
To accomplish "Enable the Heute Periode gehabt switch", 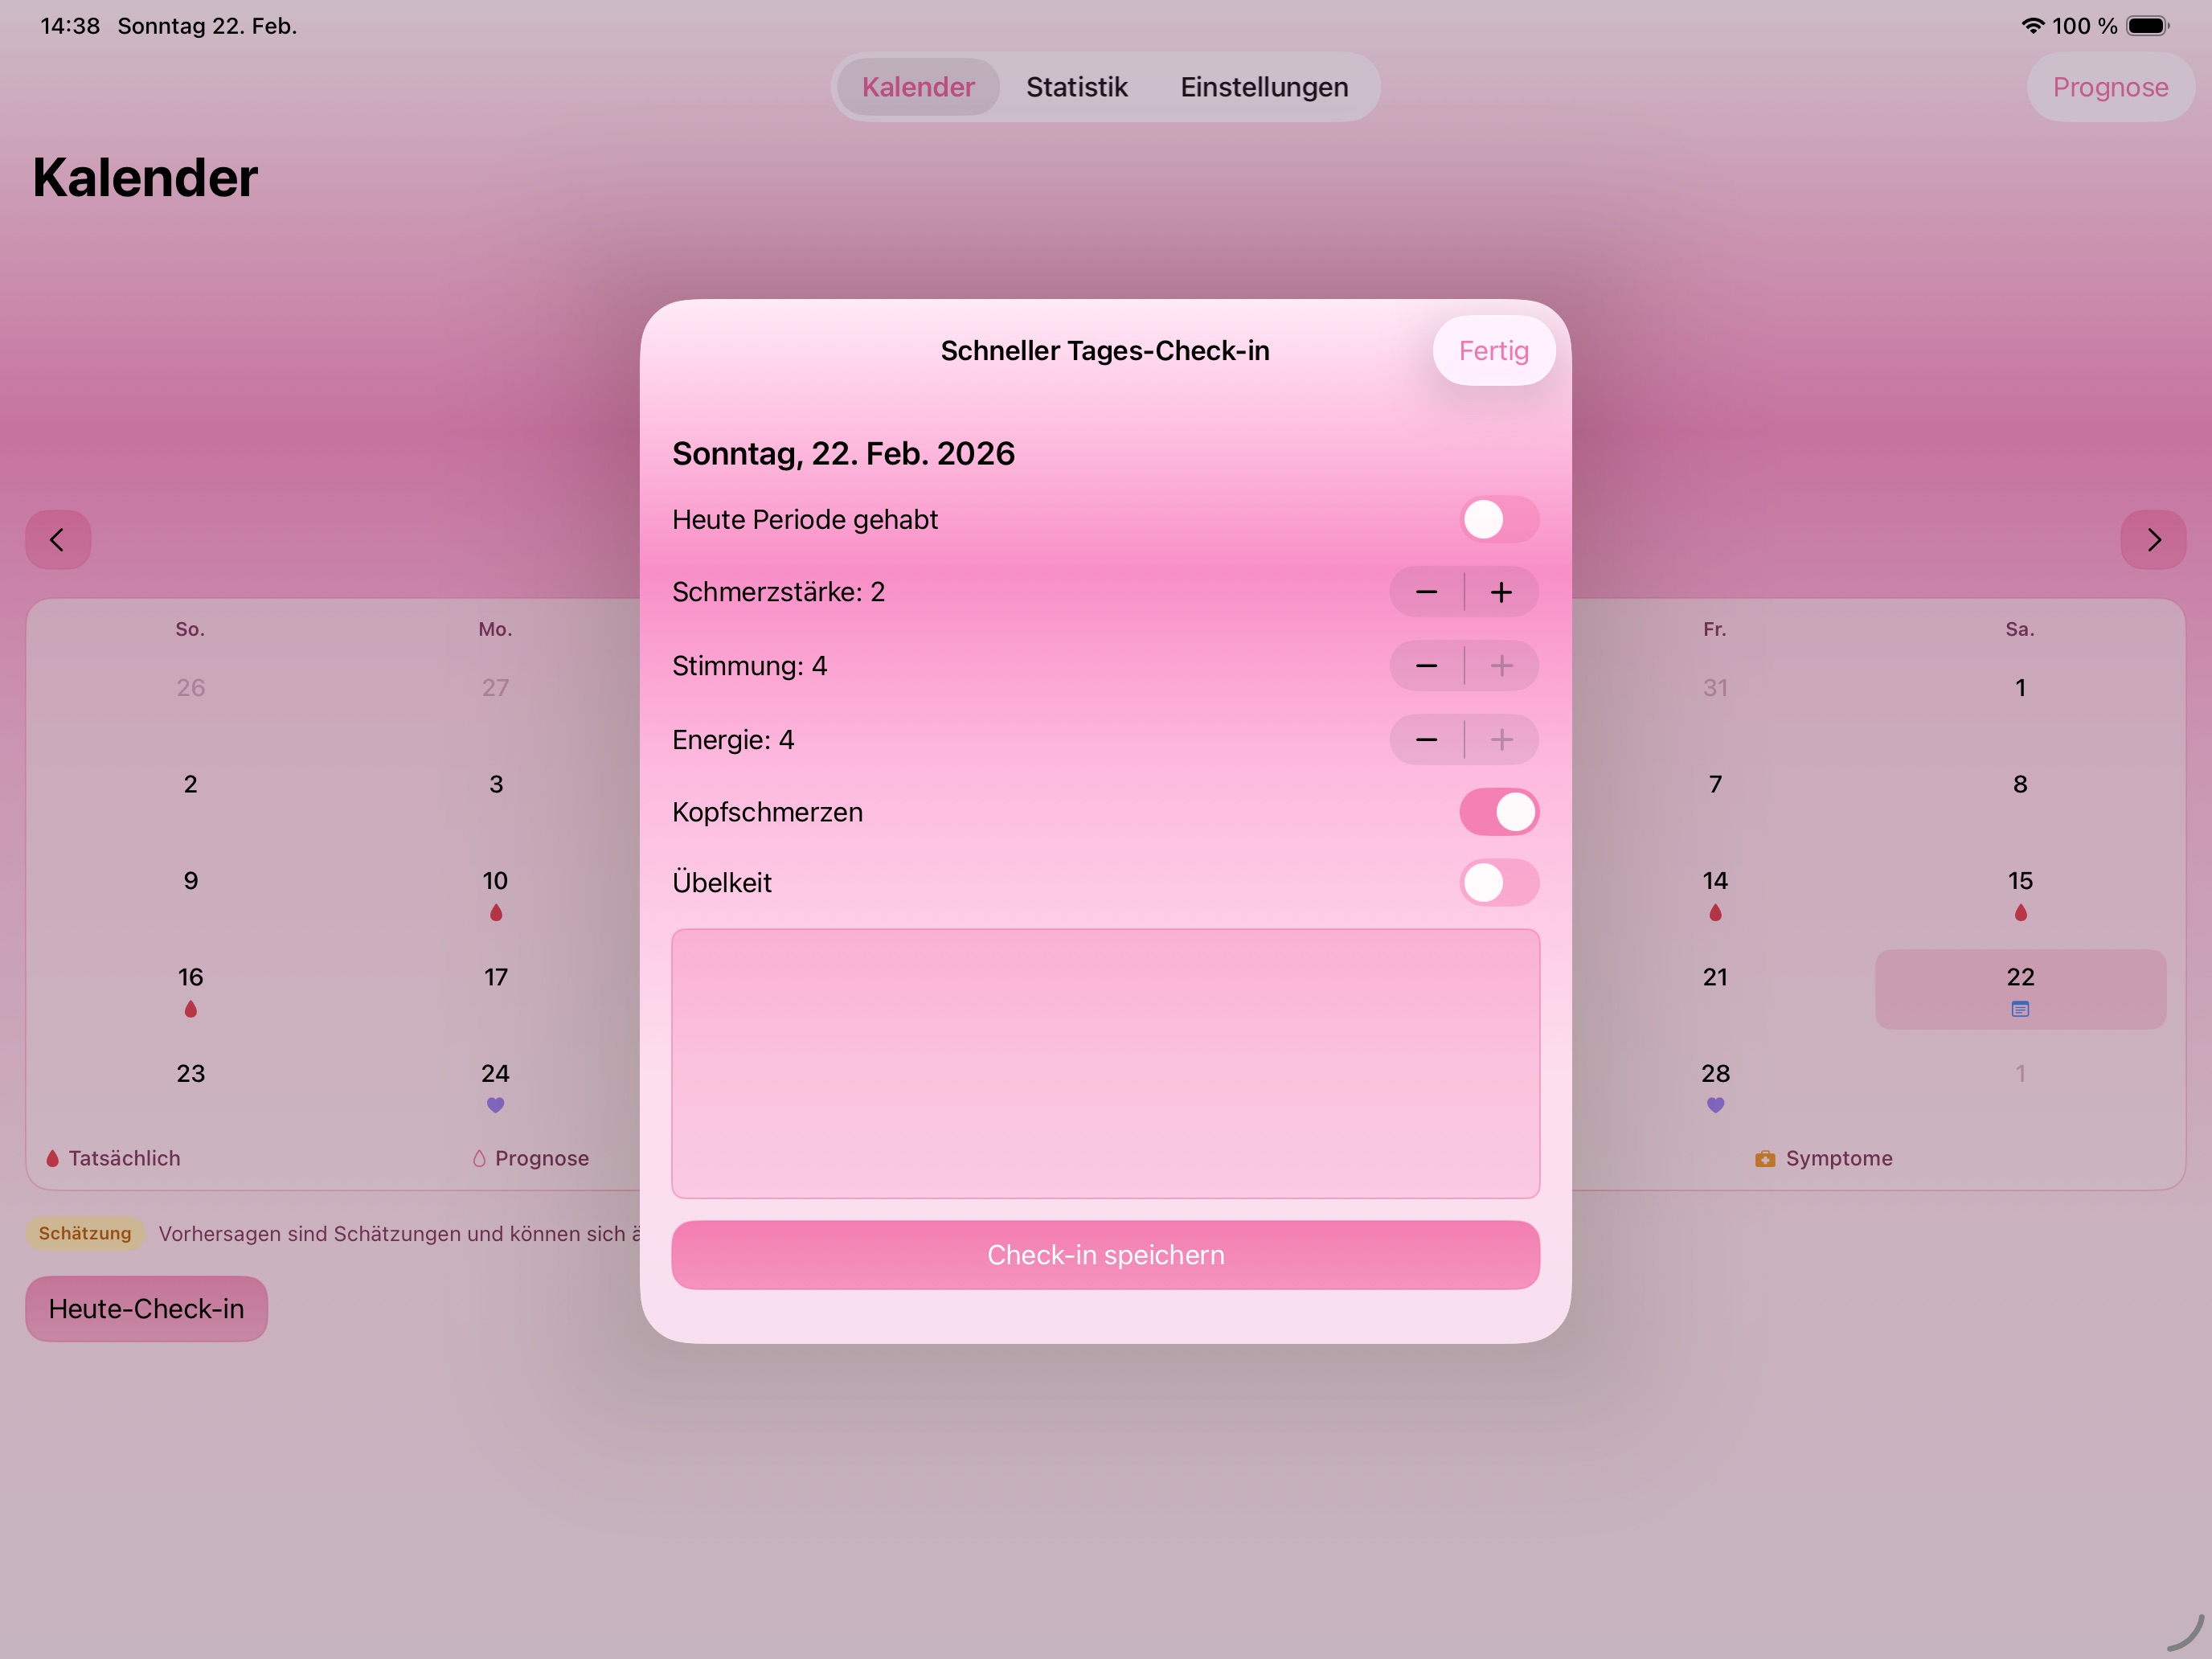I will (x=1498, y=519).
